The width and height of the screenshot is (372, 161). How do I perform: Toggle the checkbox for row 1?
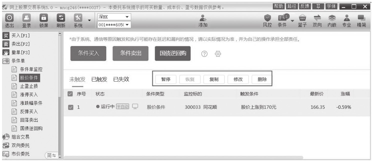[x=70, y=107]
